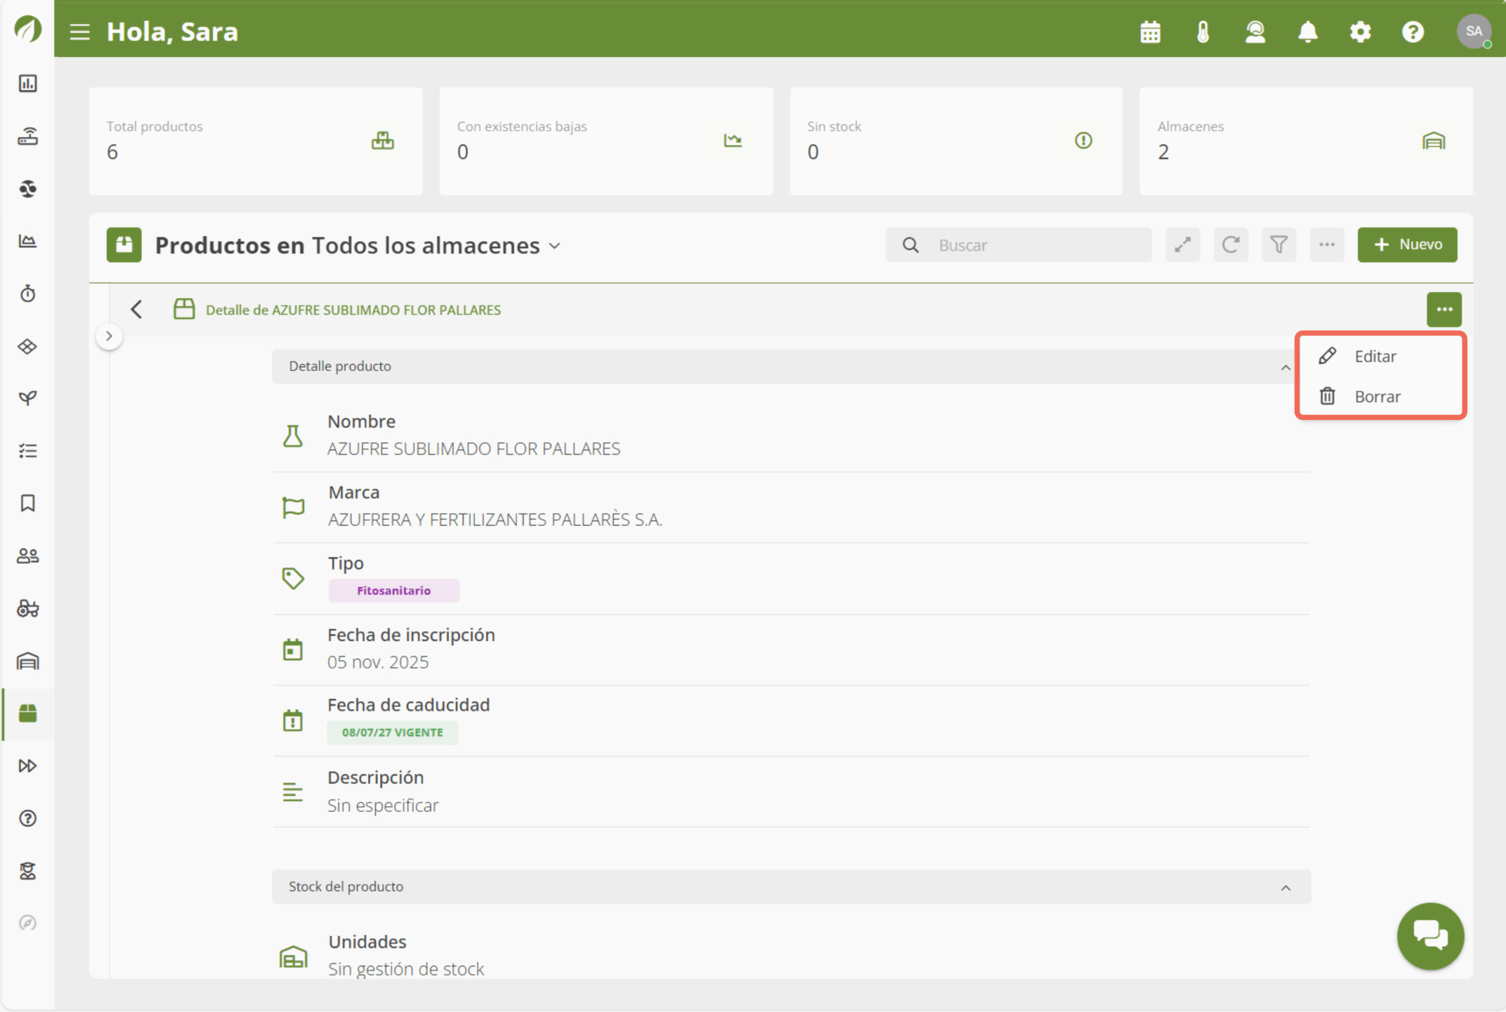Click the Nuevo button
Viewport: 1506px width, 1012px height.
[x=1407, y=245]
